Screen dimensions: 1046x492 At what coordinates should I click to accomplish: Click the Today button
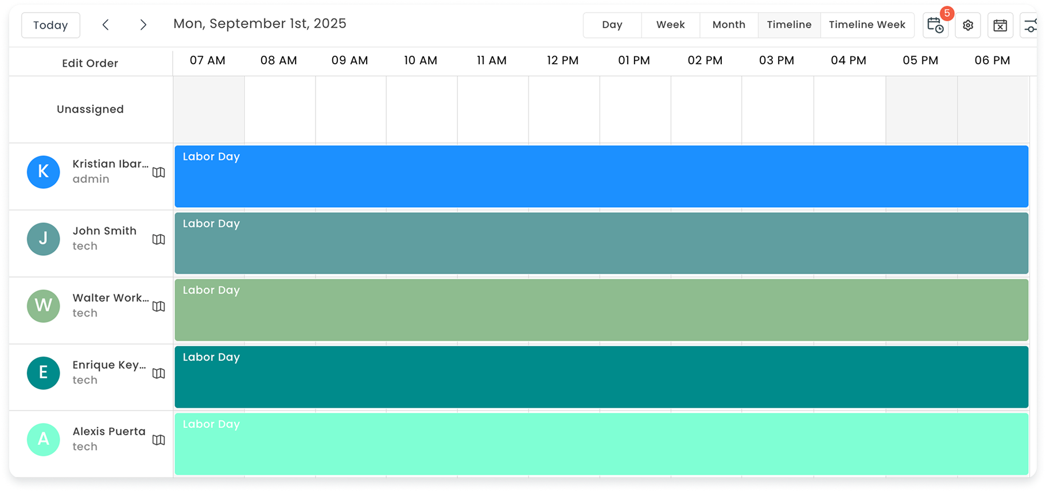click(x=50, y=25)
